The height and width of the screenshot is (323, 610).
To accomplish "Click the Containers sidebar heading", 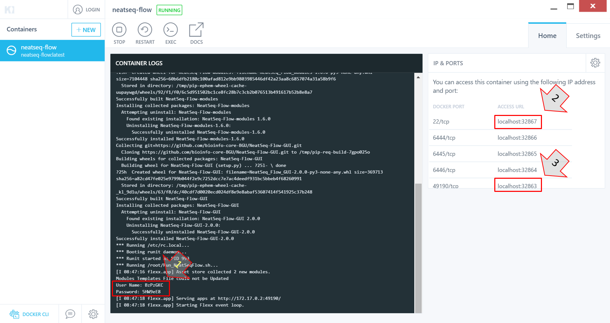I will (22, 29).
